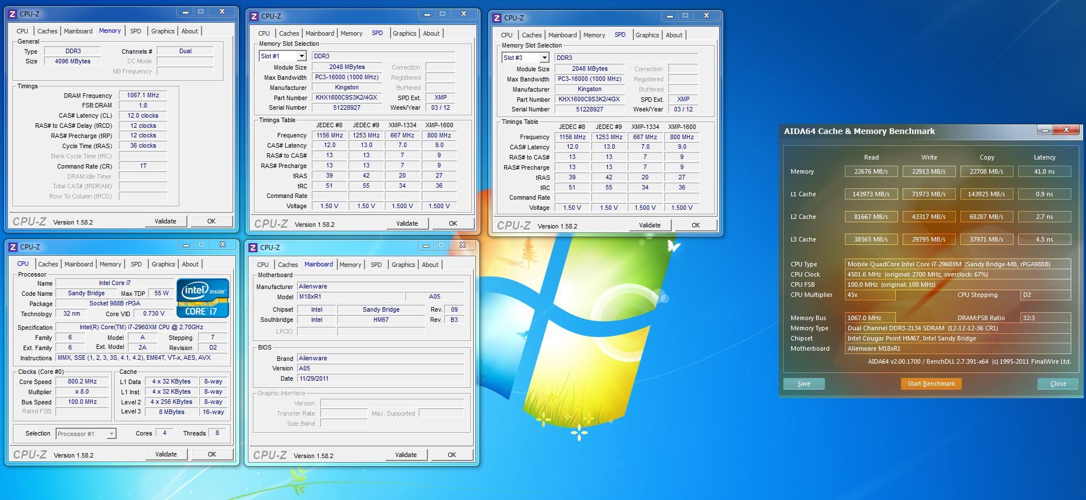Click the Close button in AIDA64 benchmark

pyautogui.click(x=1058, y=383)
